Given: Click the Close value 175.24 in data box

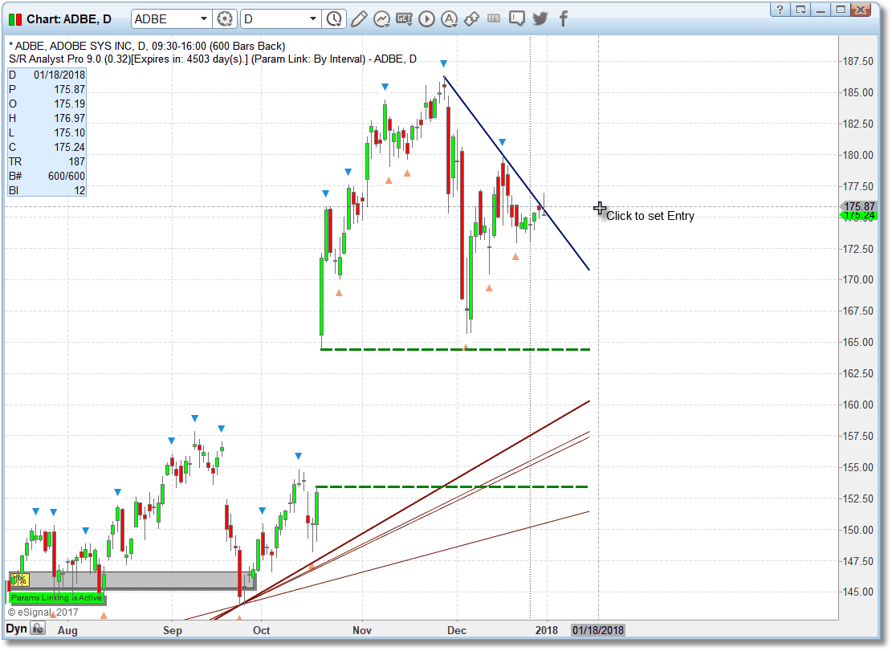Looking at the screenshot, I should click(x=69, y=147).
